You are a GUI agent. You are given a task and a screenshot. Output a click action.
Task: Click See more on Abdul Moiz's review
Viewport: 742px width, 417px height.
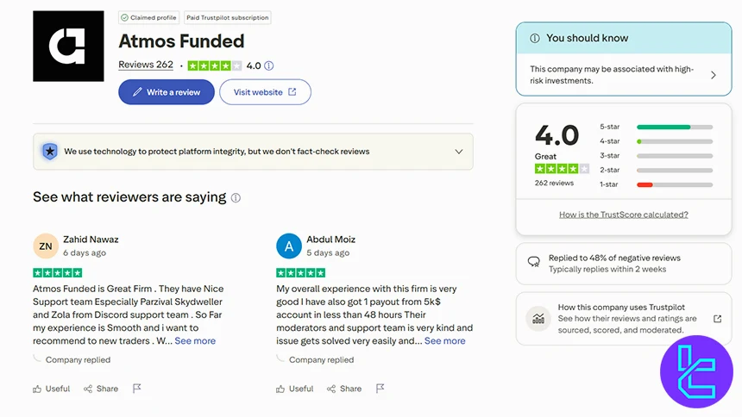tap(445, 341)
